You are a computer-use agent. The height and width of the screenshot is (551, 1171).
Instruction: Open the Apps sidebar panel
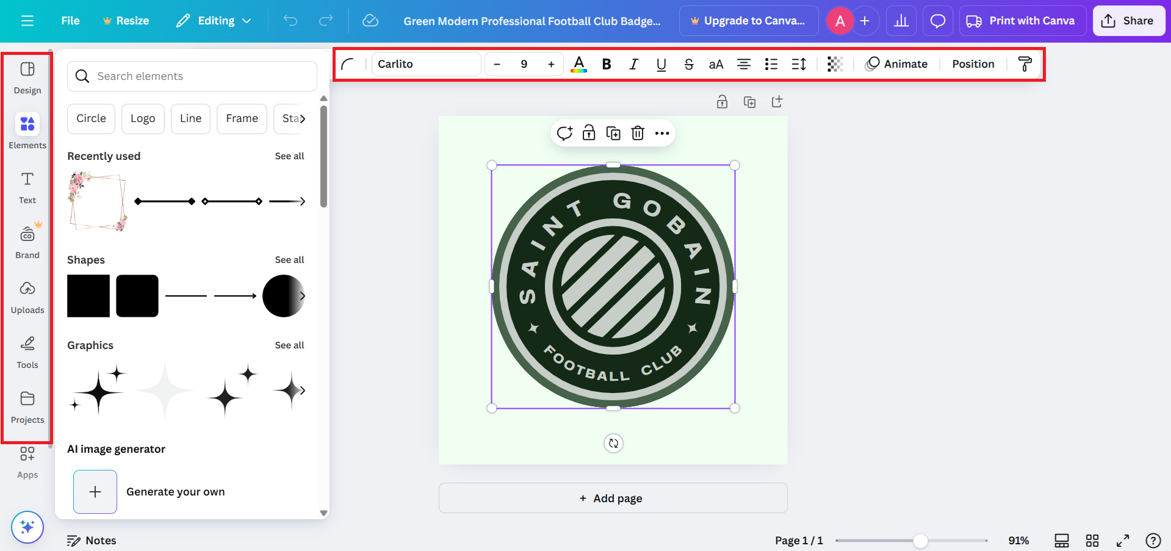(x=27, y=463)
